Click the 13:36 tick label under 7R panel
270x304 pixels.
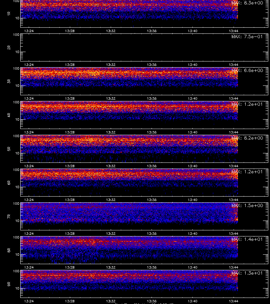[x=152, y=233]
